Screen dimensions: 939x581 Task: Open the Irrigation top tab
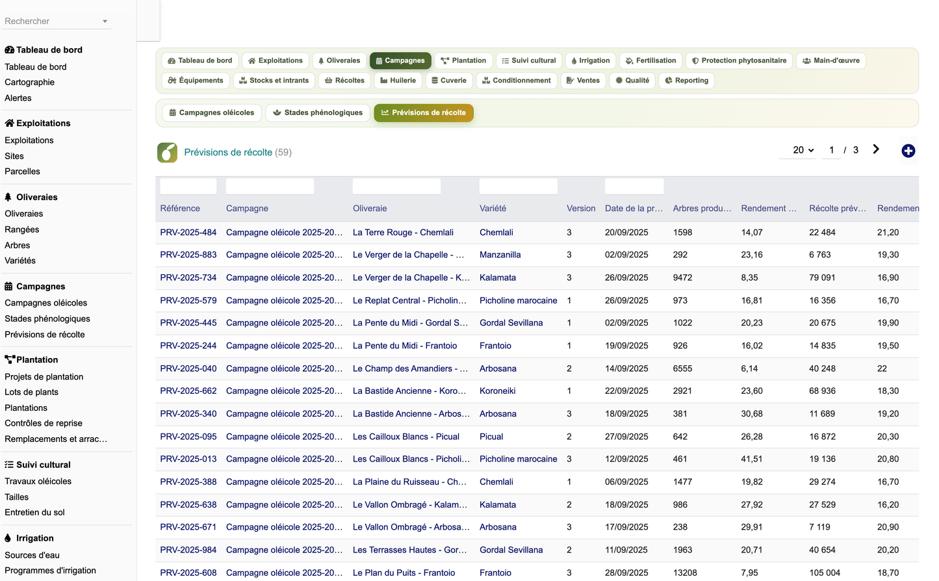(x=590, y=60)
